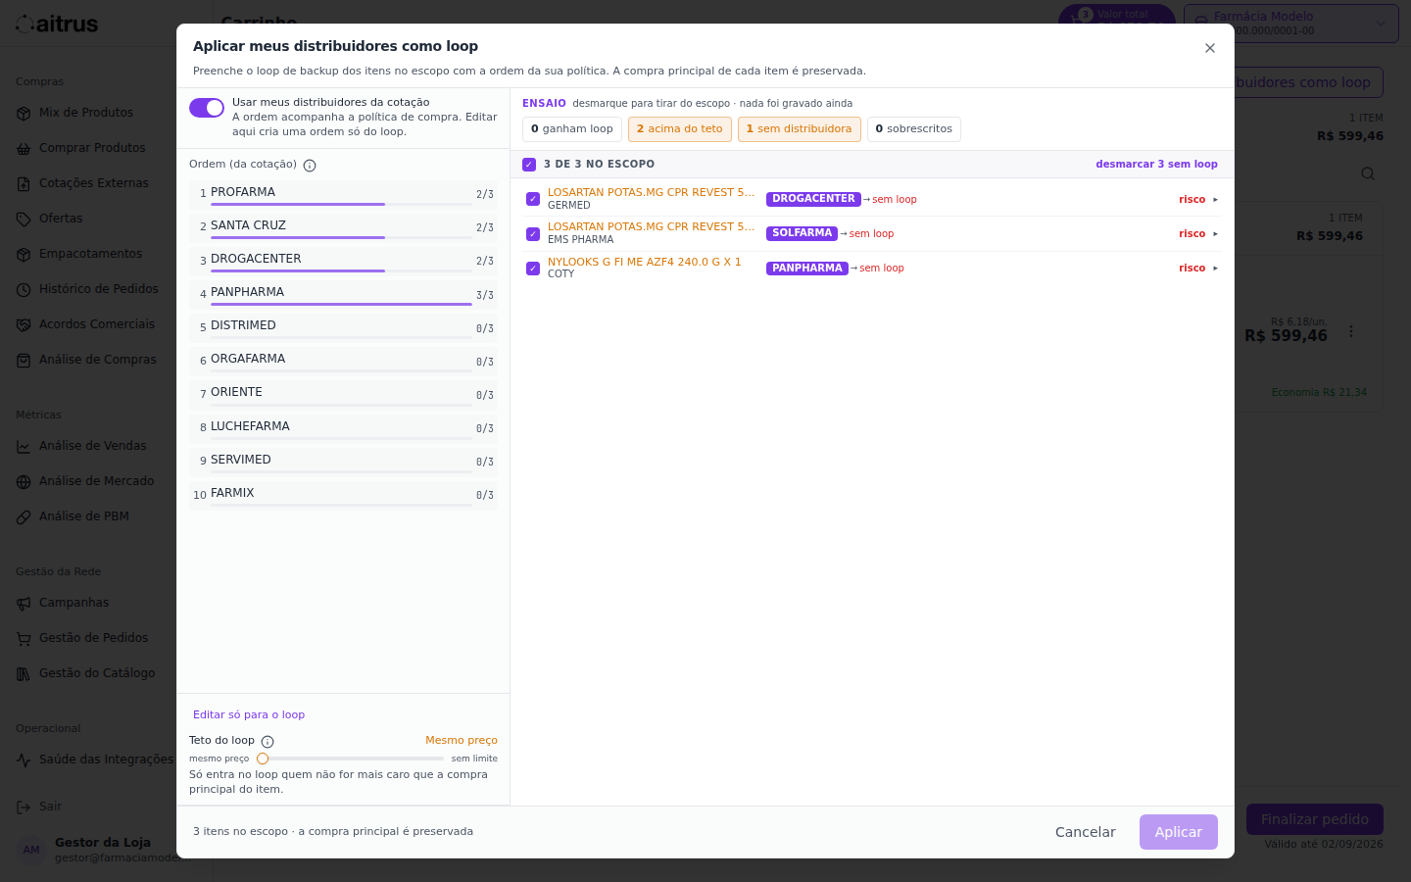Image resolution: width=1411 pixels, height=882 pixels.
Task: Click the Ofertas tag icon
Action: point(24,220)
